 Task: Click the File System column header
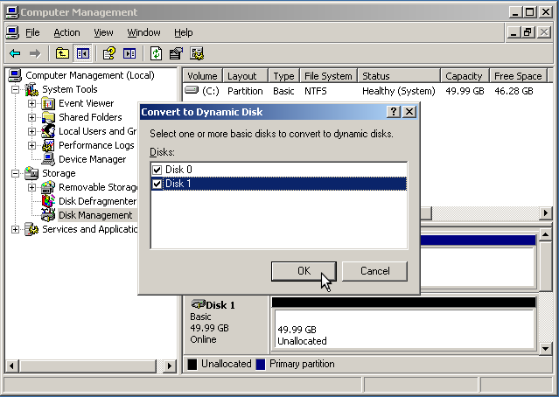click(328, 76)
